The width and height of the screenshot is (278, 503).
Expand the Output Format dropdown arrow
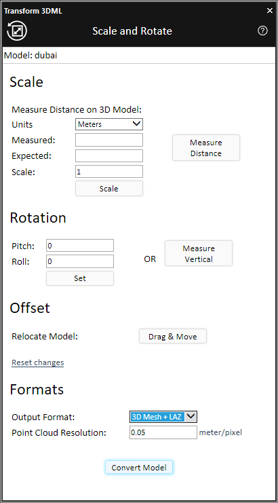[191, 417]
